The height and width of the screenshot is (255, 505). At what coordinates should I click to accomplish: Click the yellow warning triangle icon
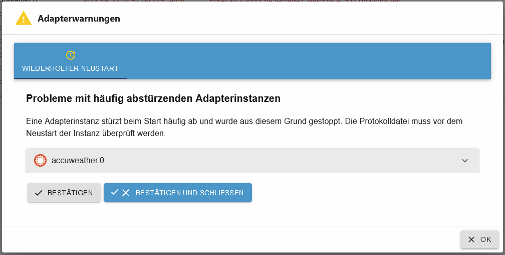(24, 19)
